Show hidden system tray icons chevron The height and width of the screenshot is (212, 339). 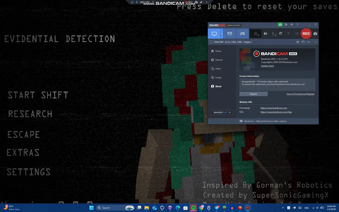283,208
